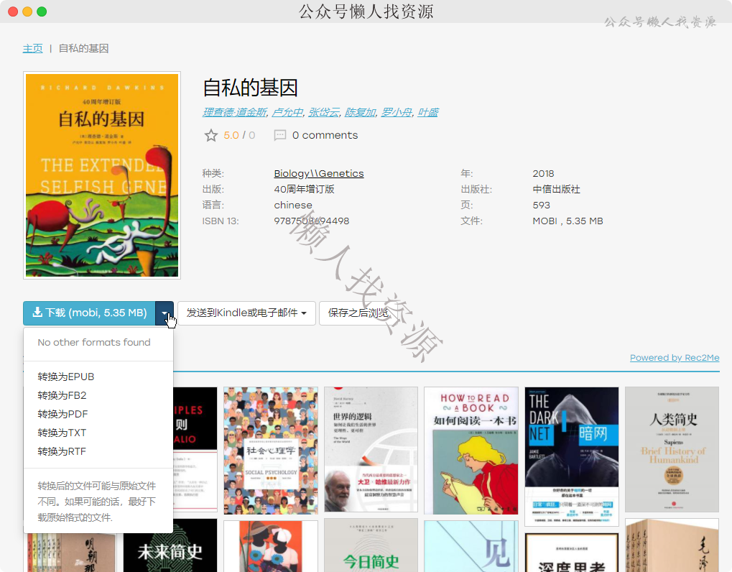
Task: Choose convert to RTF
Action: tap(62, 451)
